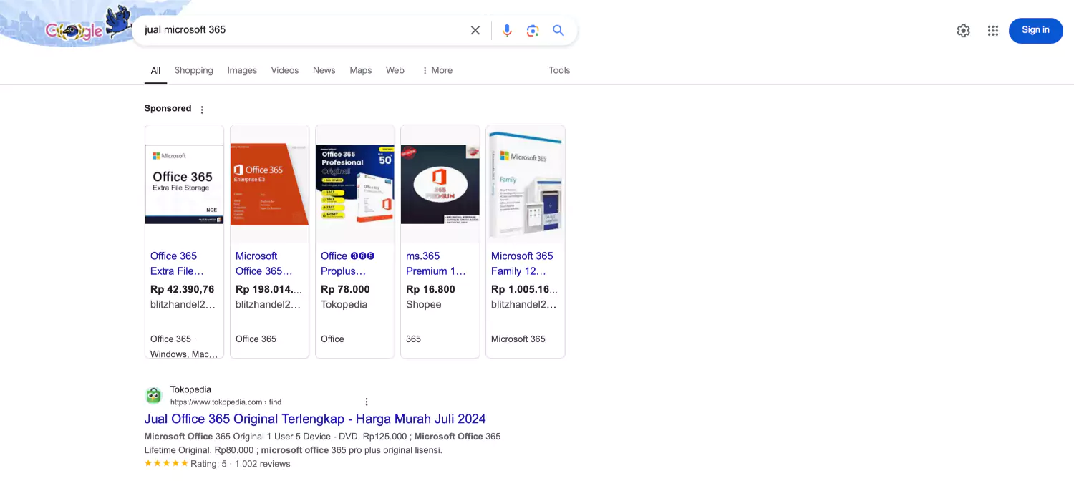The width and height of the screenshot is (1074, 486).
Task: Open Office 365 Enterprise E3 product image
Action: click(270, 184)
